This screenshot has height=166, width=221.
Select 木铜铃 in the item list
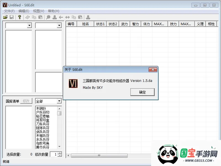click(x=41, y=108)
